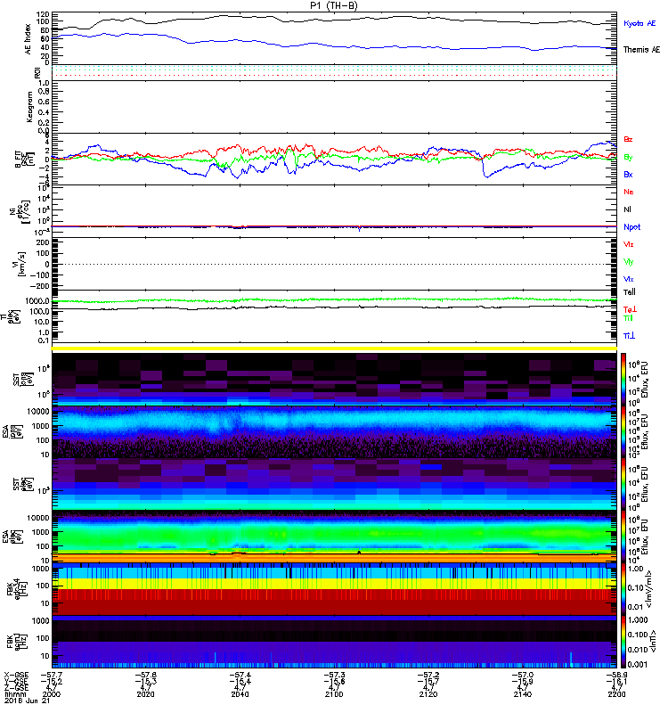Click the blue Bx trace dip near 2130

tap(486, 176)
